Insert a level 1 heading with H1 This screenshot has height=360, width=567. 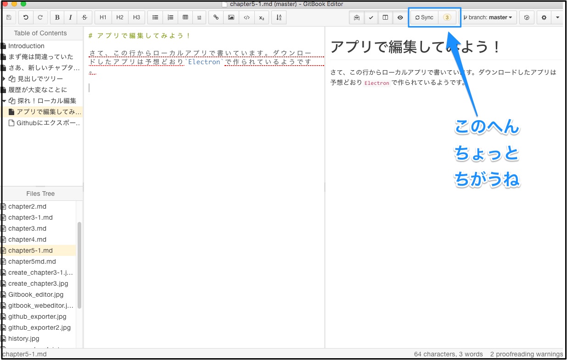(x=103, y=17)
